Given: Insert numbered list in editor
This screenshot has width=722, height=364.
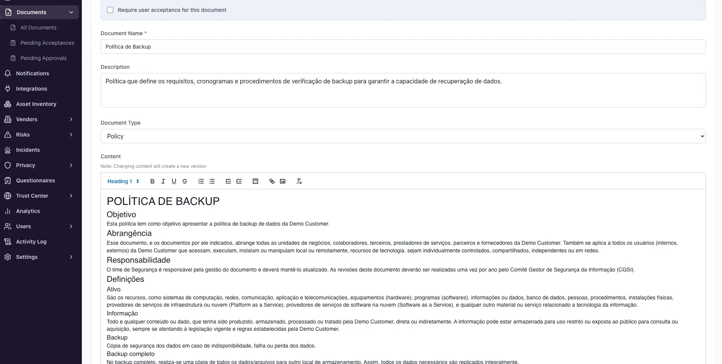Looking at the screenshot, I should 201,181.
